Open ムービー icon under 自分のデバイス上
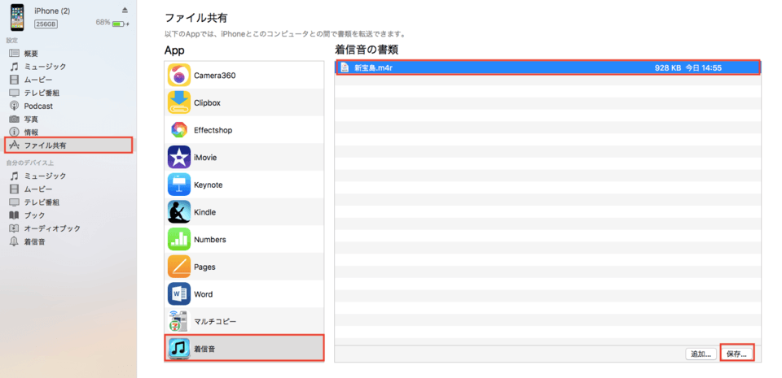The image size is (782, 378). tap(15, 189)
